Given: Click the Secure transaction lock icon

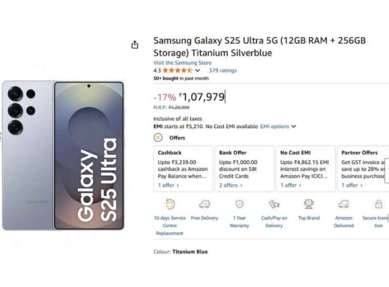Looking at the screenshot, I should click(378, 203).
